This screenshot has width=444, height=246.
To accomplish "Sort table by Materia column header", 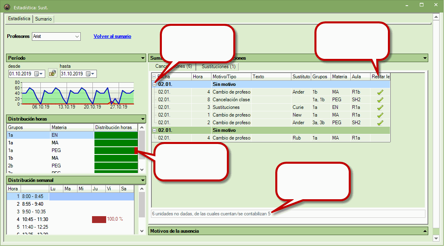I will point(341,77).
